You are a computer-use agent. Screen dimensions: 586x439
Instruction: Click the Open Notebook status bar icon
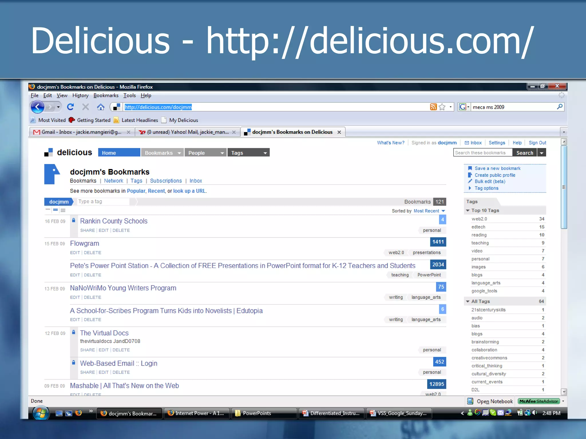coord(470,401)
